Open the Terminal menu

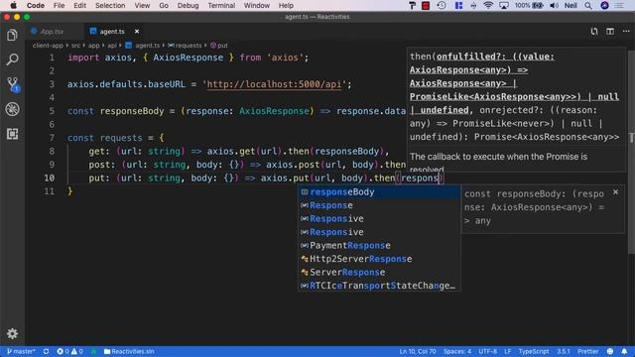[x=221, y=5]
